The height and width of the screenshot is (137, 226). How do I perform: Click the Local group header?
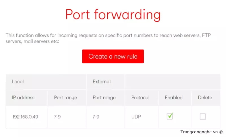point(18,82)
